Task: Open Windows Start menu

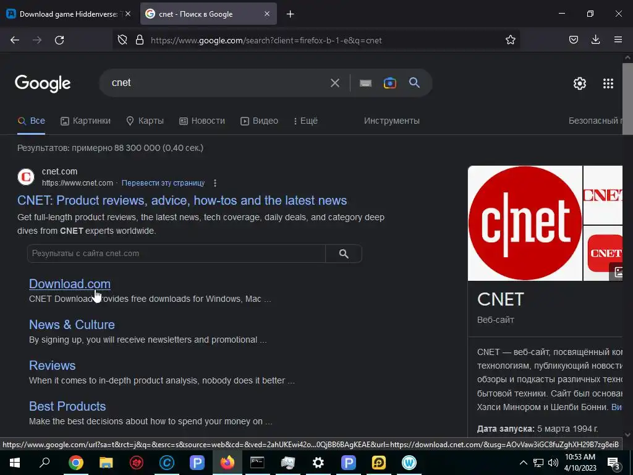Action: point(15,463)
